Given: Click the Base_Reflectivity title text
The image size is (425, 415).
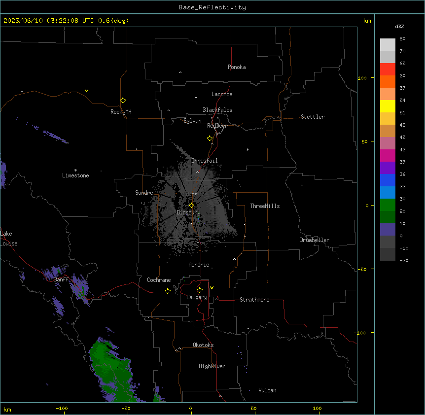Looking at the screenshot, I should (212, 7).
